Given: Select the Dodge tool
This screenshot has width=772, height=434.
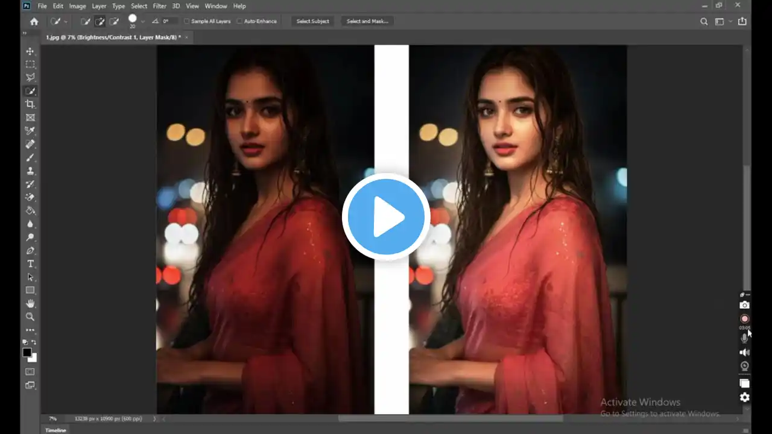Looking at the screenshot, I should (30, 237).
